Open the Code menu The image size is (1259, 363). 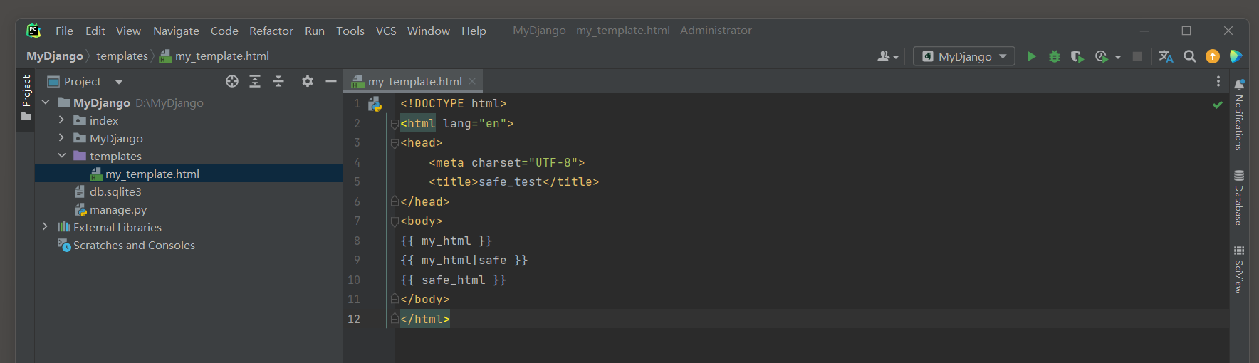224,31
